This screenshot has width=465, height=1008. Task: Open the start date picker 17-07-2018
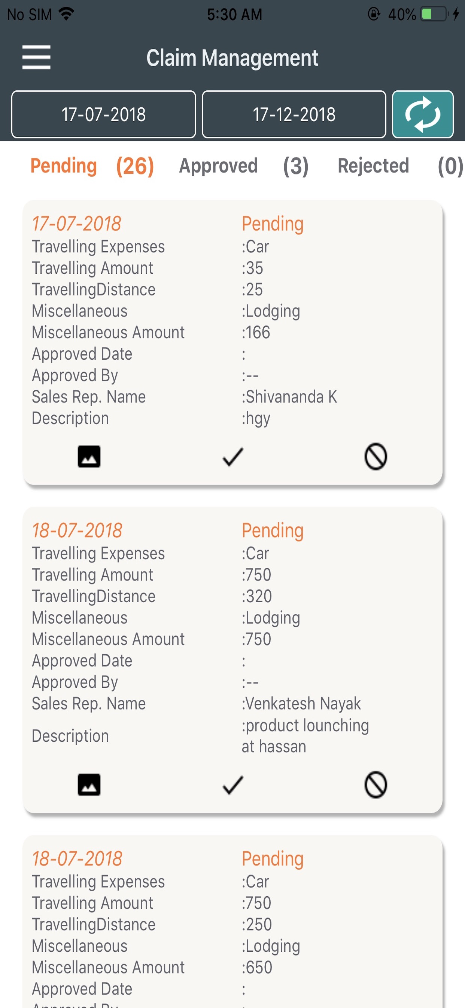point(104,114)
